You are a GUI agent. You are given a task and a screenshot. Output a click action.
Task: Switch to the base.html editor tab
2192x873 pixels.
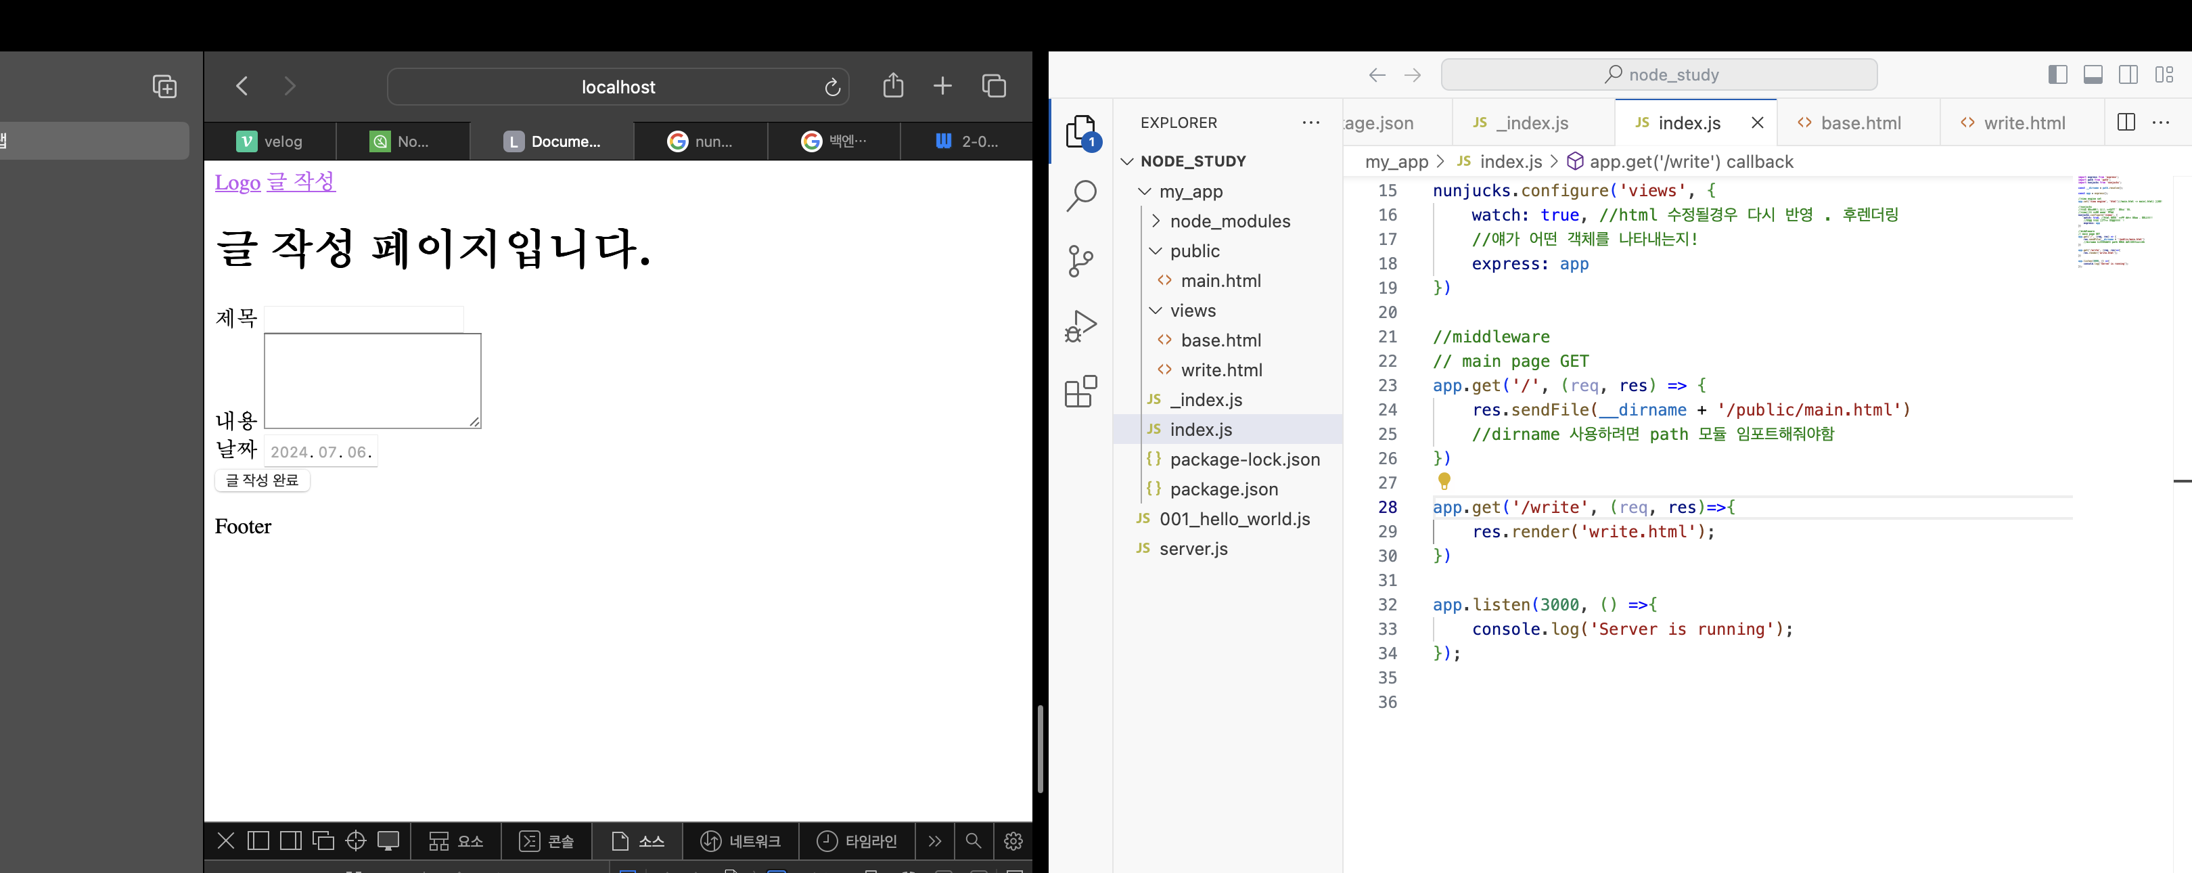1859,123
